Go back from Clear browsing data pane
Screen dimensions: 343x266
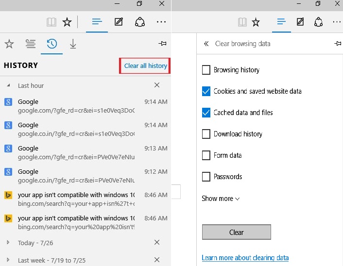coord(206,44)
